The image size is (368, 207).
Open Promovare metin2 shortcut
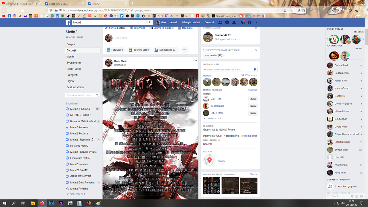[x=80, y=158]
